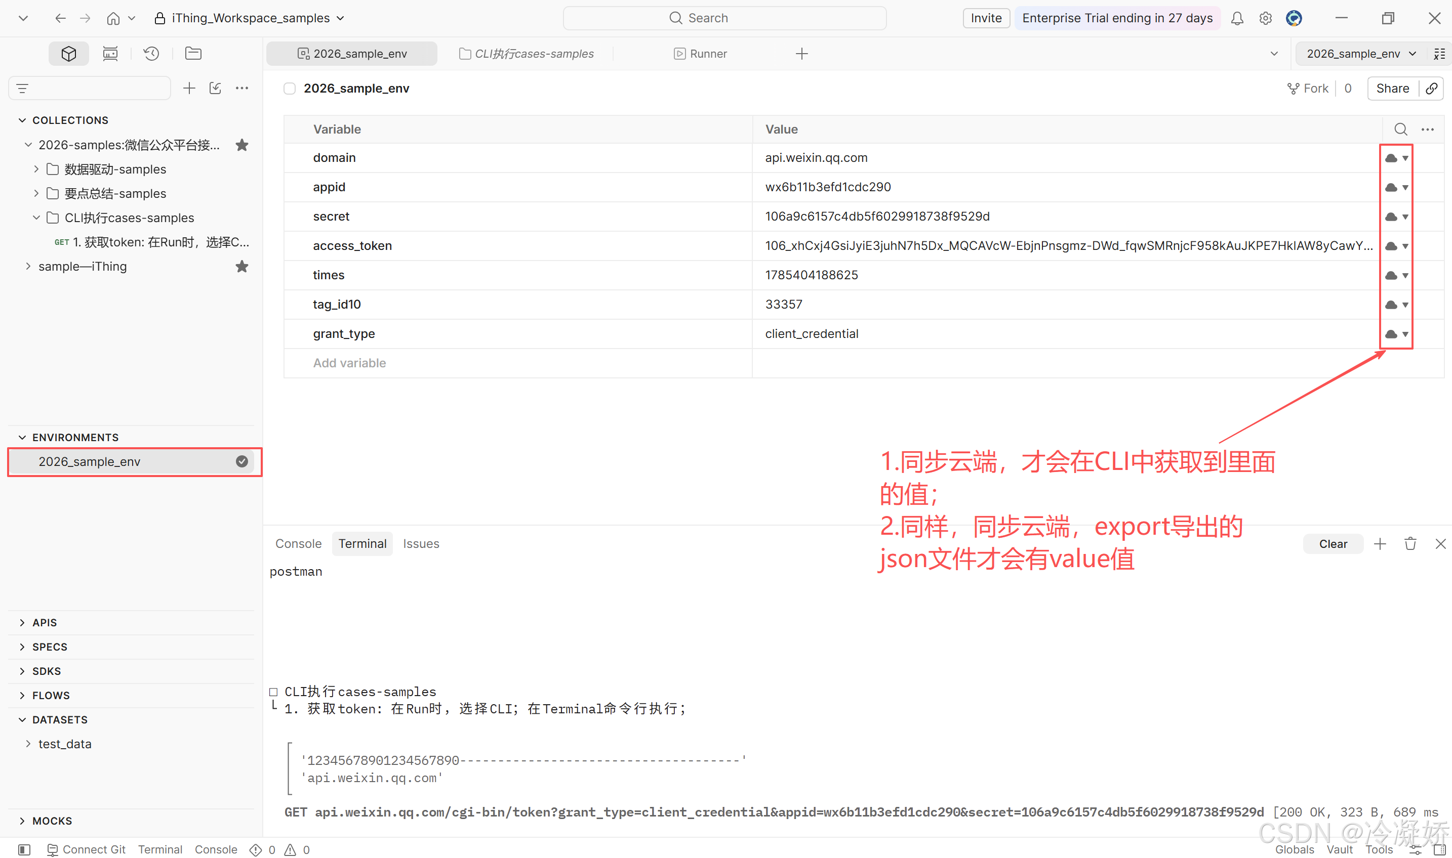The image size is (1452, 858).
Task: Select the Terminal panel tab
Action: [362, 544]
